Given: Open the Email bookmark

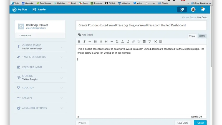Looking at the screenshot, I should pos(72,3).
